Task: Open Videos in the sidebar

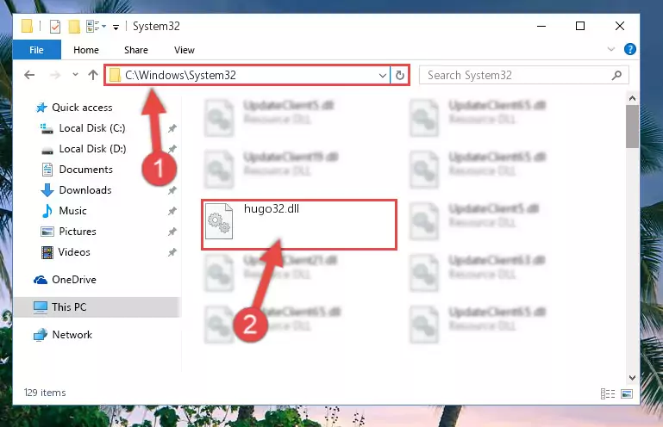Action: tap(74, 252)
